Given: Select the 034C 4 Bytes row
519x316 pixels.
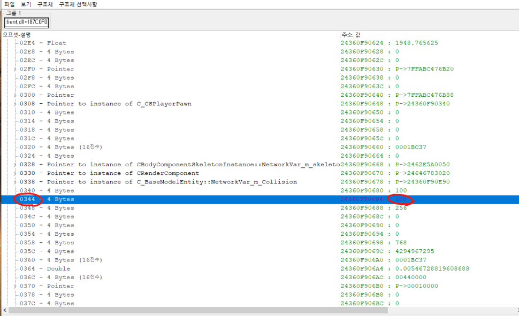Looking at the screenshot, I should coord(47,217).
